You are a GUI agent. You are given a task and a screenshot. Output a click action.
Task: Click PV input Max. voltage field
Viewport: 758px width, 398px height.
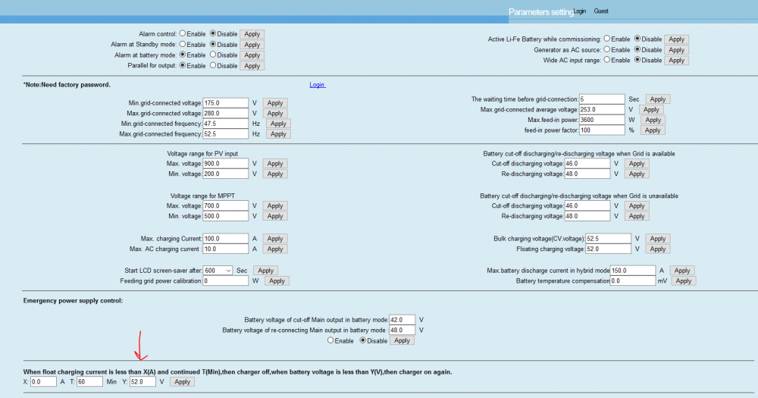click(225, 164)
